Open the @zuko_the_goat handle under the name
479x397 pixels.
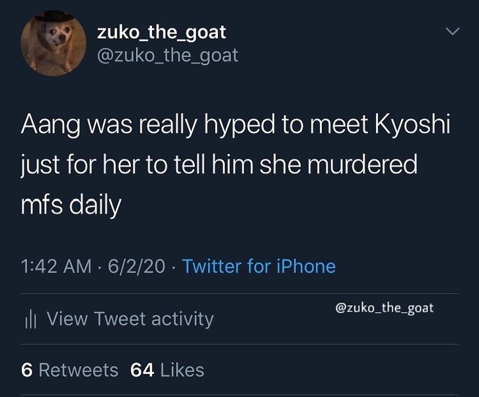tap(167, 56)
